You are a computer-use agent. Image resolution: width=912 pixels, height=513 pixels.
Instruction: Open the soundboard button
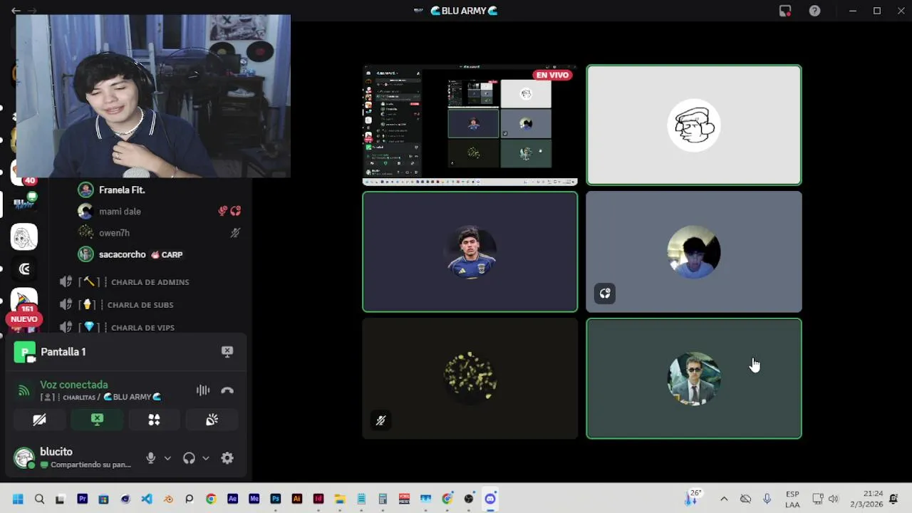212,420
